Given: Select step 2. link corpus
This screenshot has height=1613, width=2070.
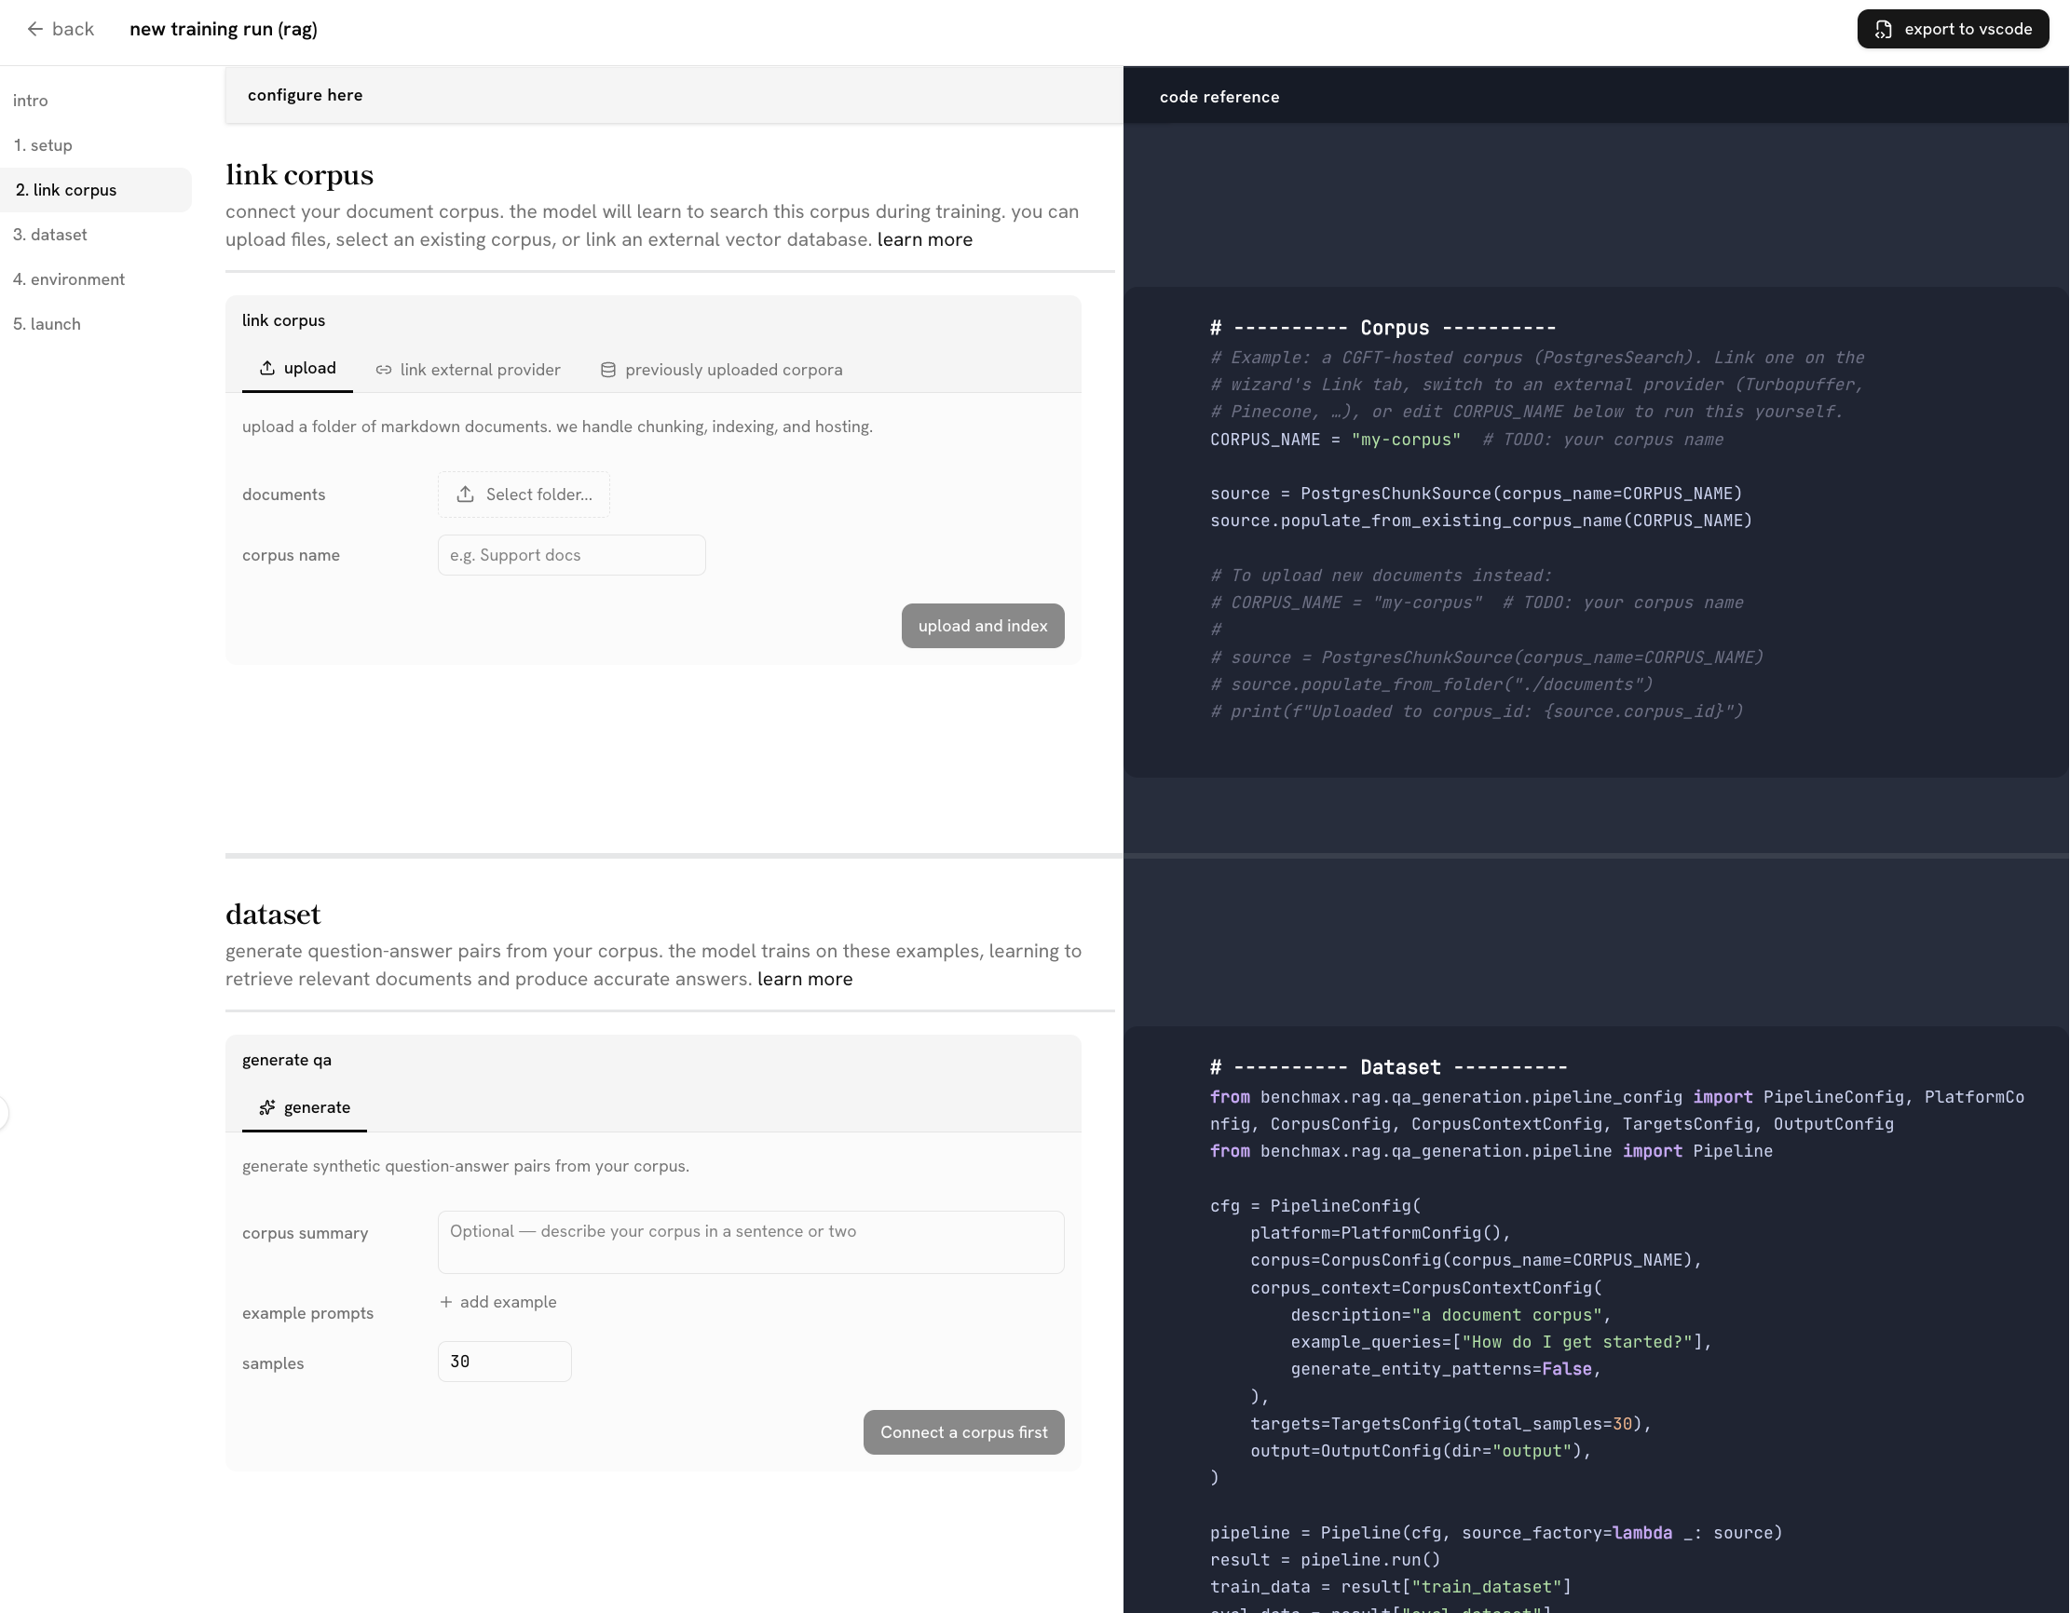Looking at the screenshot, I should 96,190.
